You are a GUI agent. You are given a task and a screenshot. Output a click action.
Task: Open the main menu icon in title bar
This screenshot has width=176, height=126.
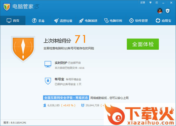pos(157,3)
